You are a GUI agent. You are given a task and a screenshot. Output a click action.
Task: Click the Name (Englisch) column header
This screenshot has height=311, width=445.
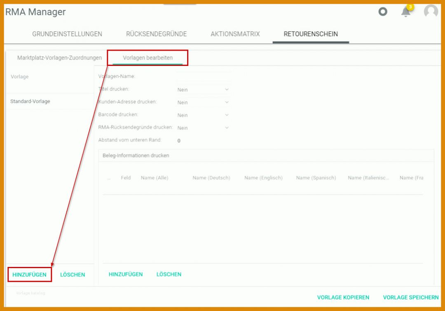click(x=263, y=178)
